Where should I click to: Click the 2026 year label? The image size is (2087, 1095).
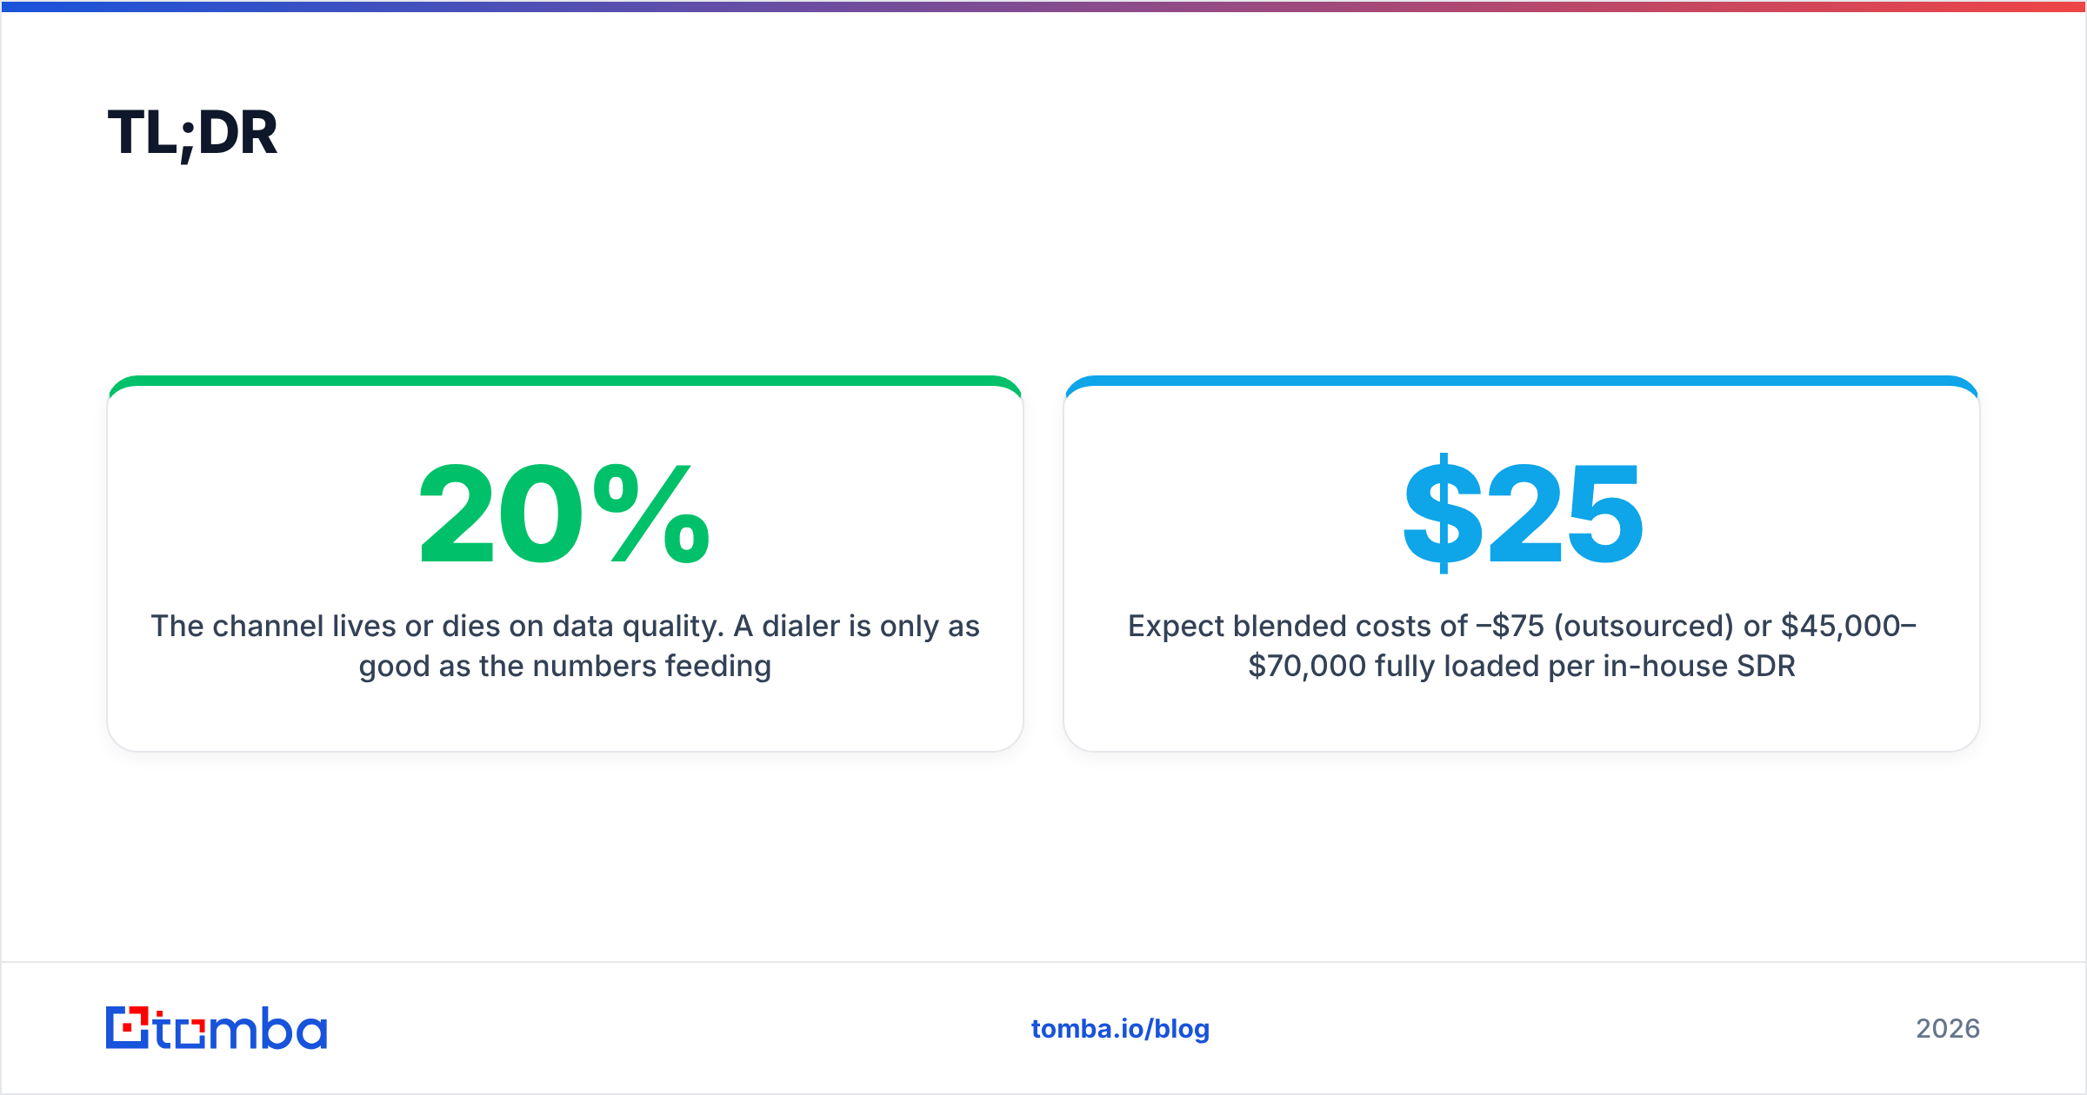[1948, 1028]
